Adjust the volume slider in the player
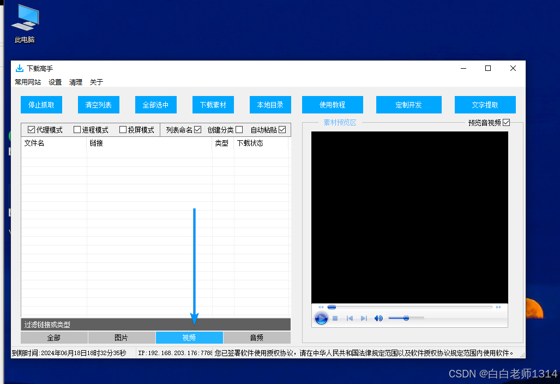 tap(406, 318)
